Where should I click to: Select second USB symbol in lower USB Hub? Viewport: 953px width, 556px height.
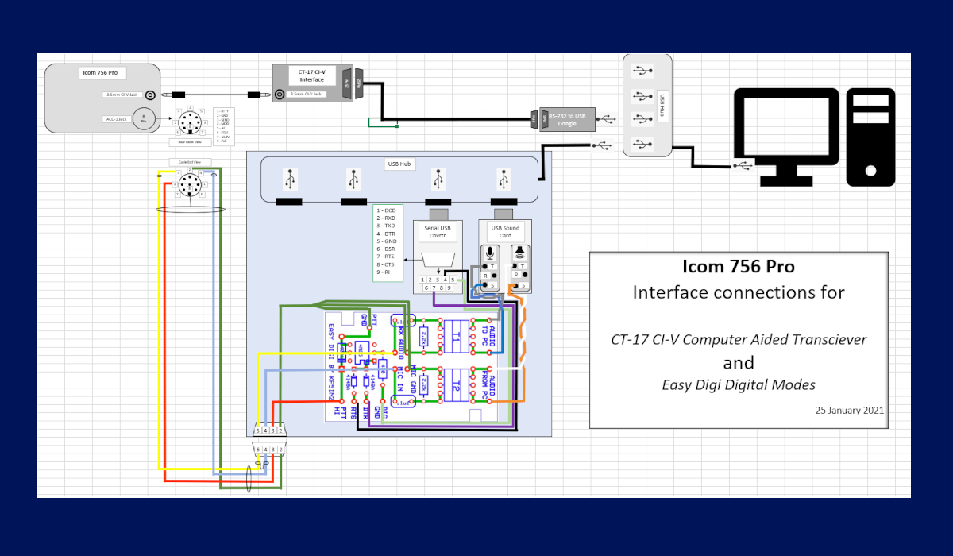353,178
